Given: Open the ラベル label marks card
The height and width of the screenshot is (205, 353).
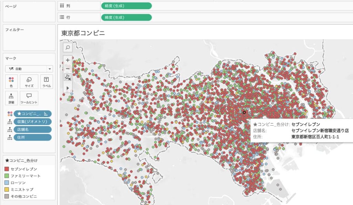Looking at the screenshot, I should tap(47, 81).
